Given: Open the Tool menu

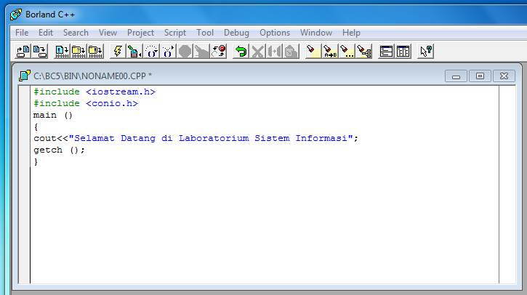Looking at the screenshot, I should 205,33.
